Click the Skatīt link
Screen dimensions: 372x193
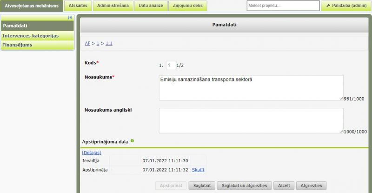click(198, 170)
